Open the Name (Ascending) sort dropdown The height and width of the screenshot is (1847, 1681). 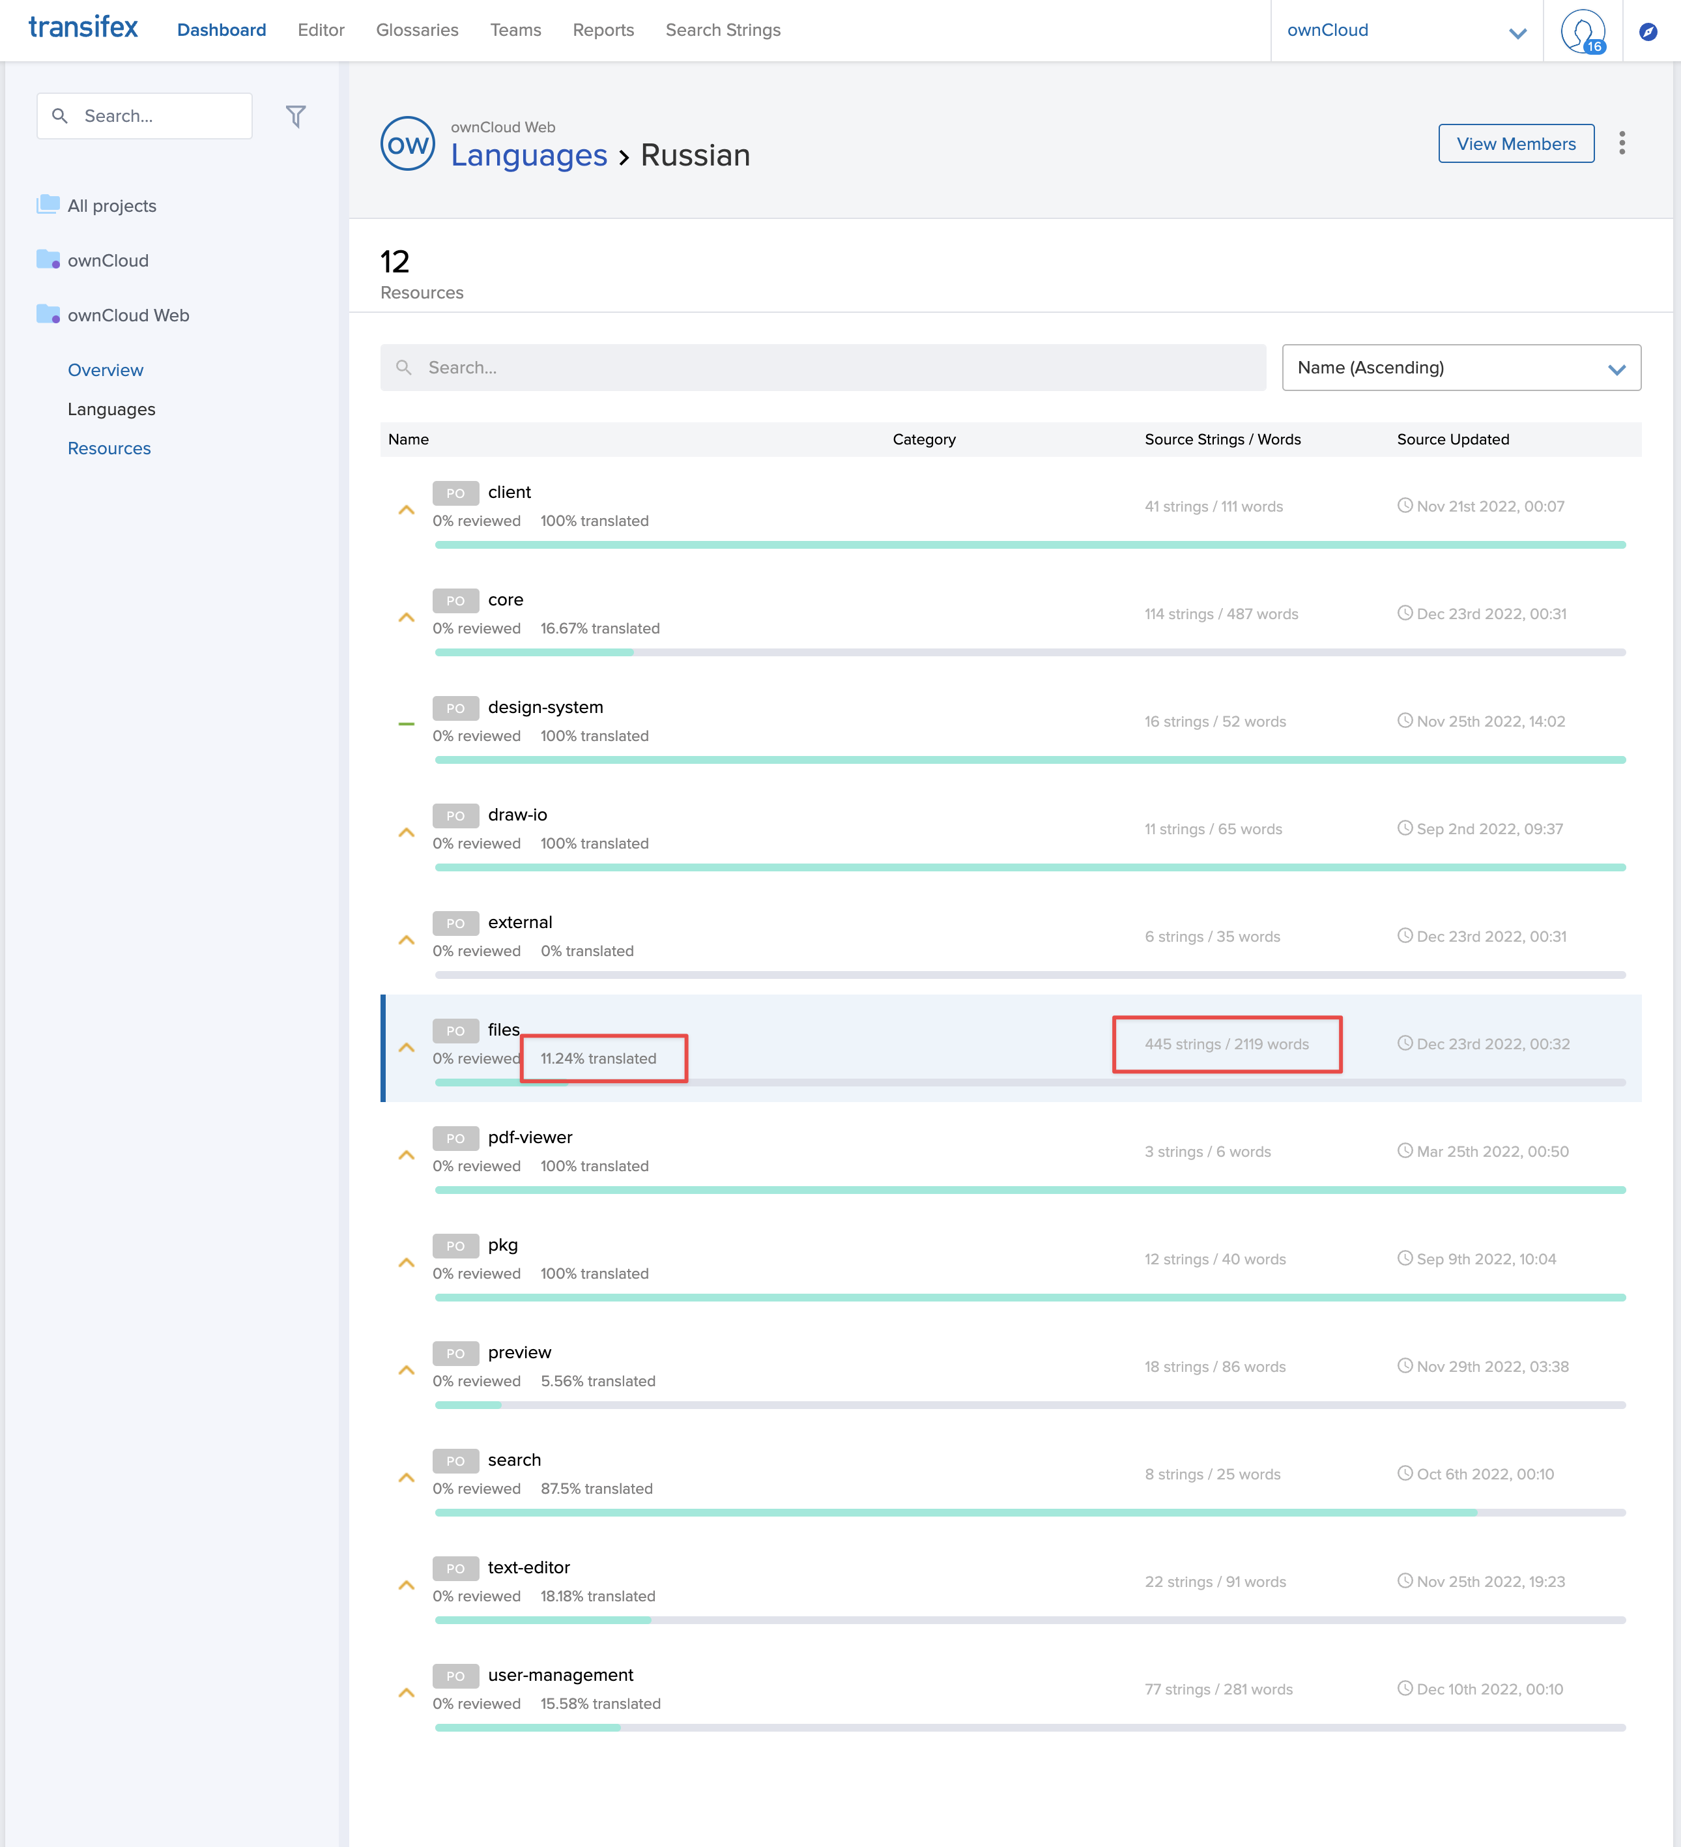1460,368
